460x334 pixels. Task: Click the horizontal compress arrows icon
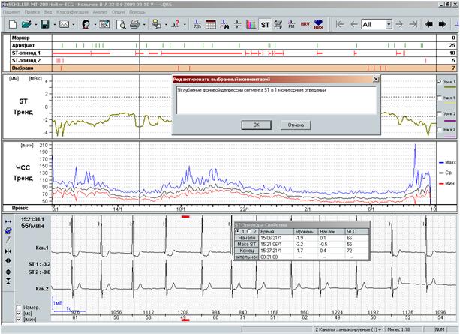(x=8, y=251)
